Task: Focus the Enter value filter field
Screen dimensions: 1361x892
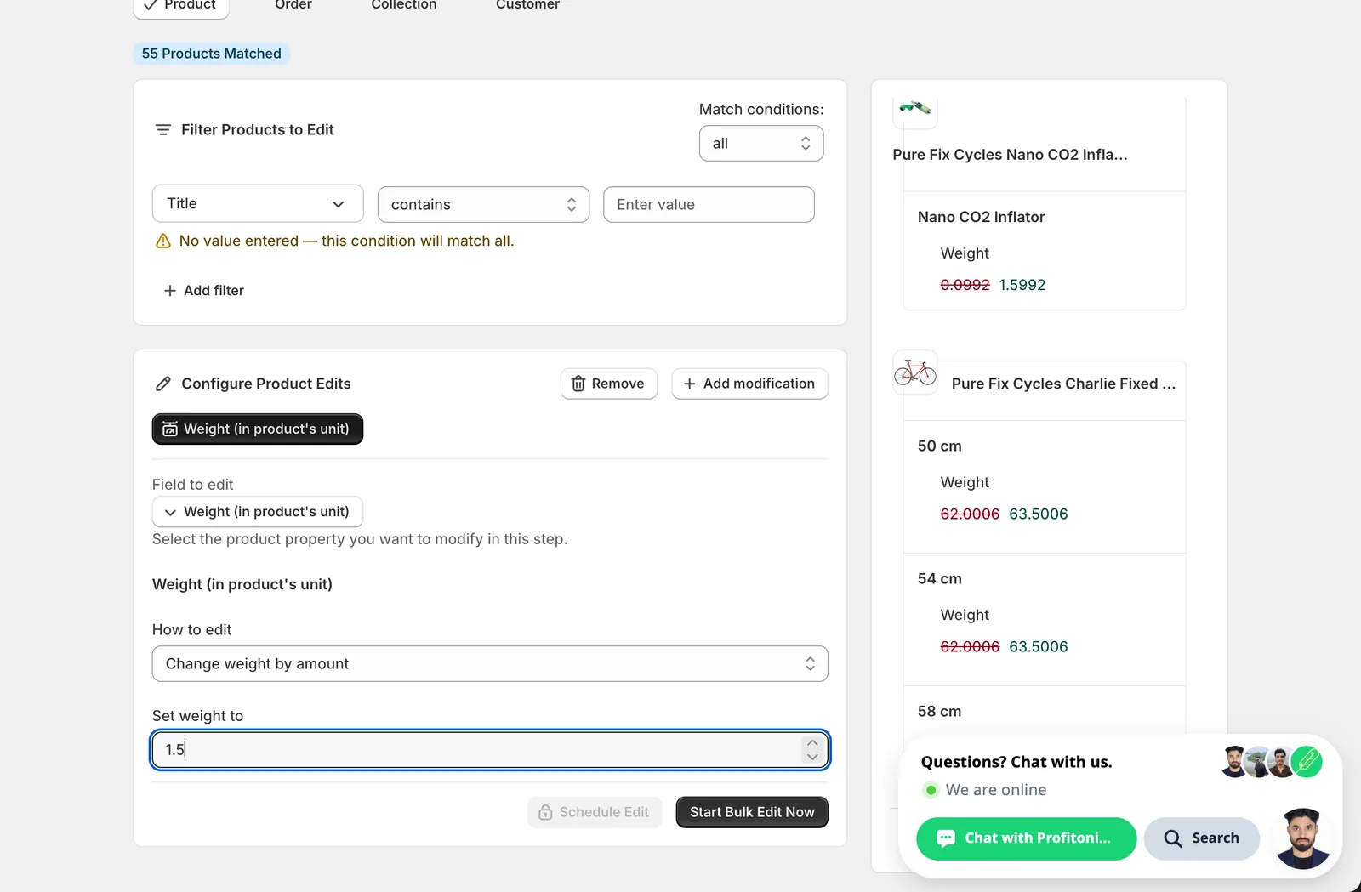Action: tap(709, 205)
